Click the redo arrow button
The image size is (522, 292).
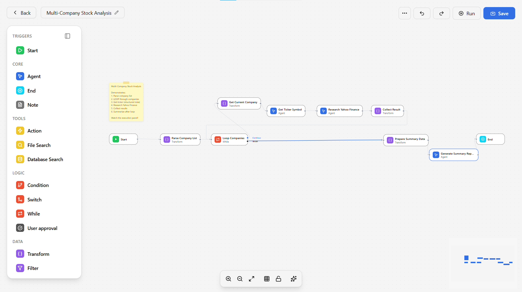click(441, 13)
